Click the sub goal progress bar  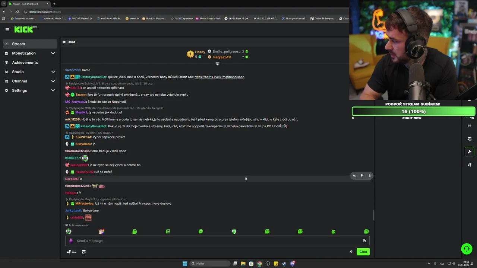click(x=413, y=111)
